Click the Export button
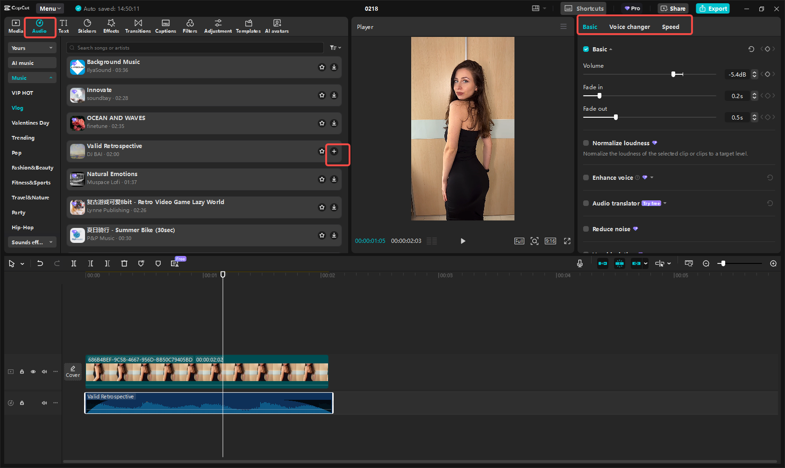Viewport: 785px width, 468px height. [x=713, y=8]
